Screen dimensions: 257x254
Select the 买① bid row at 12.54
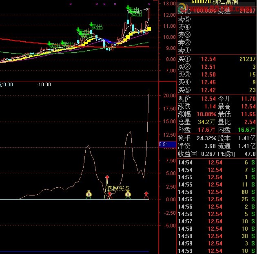[217, 60]
